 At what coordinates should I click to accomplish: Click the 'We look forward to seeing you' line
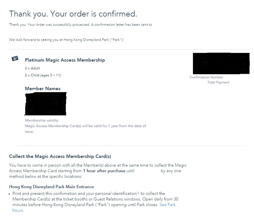click(66, 40)
